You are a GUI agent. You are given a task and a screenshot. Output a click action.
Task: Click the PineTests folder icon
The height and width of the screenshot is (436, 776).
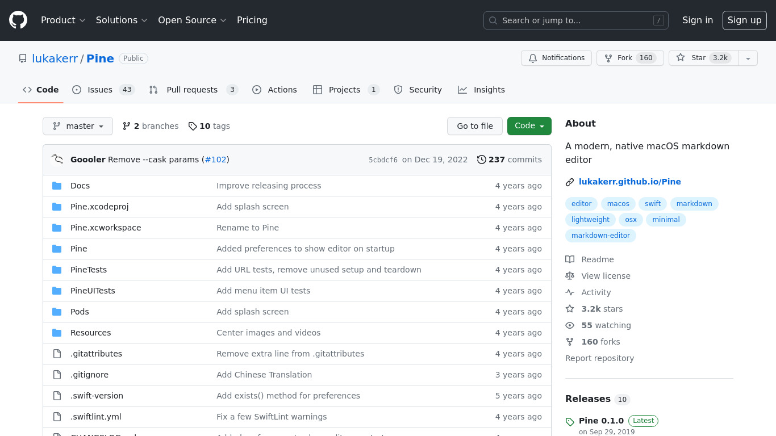[57, 270]
